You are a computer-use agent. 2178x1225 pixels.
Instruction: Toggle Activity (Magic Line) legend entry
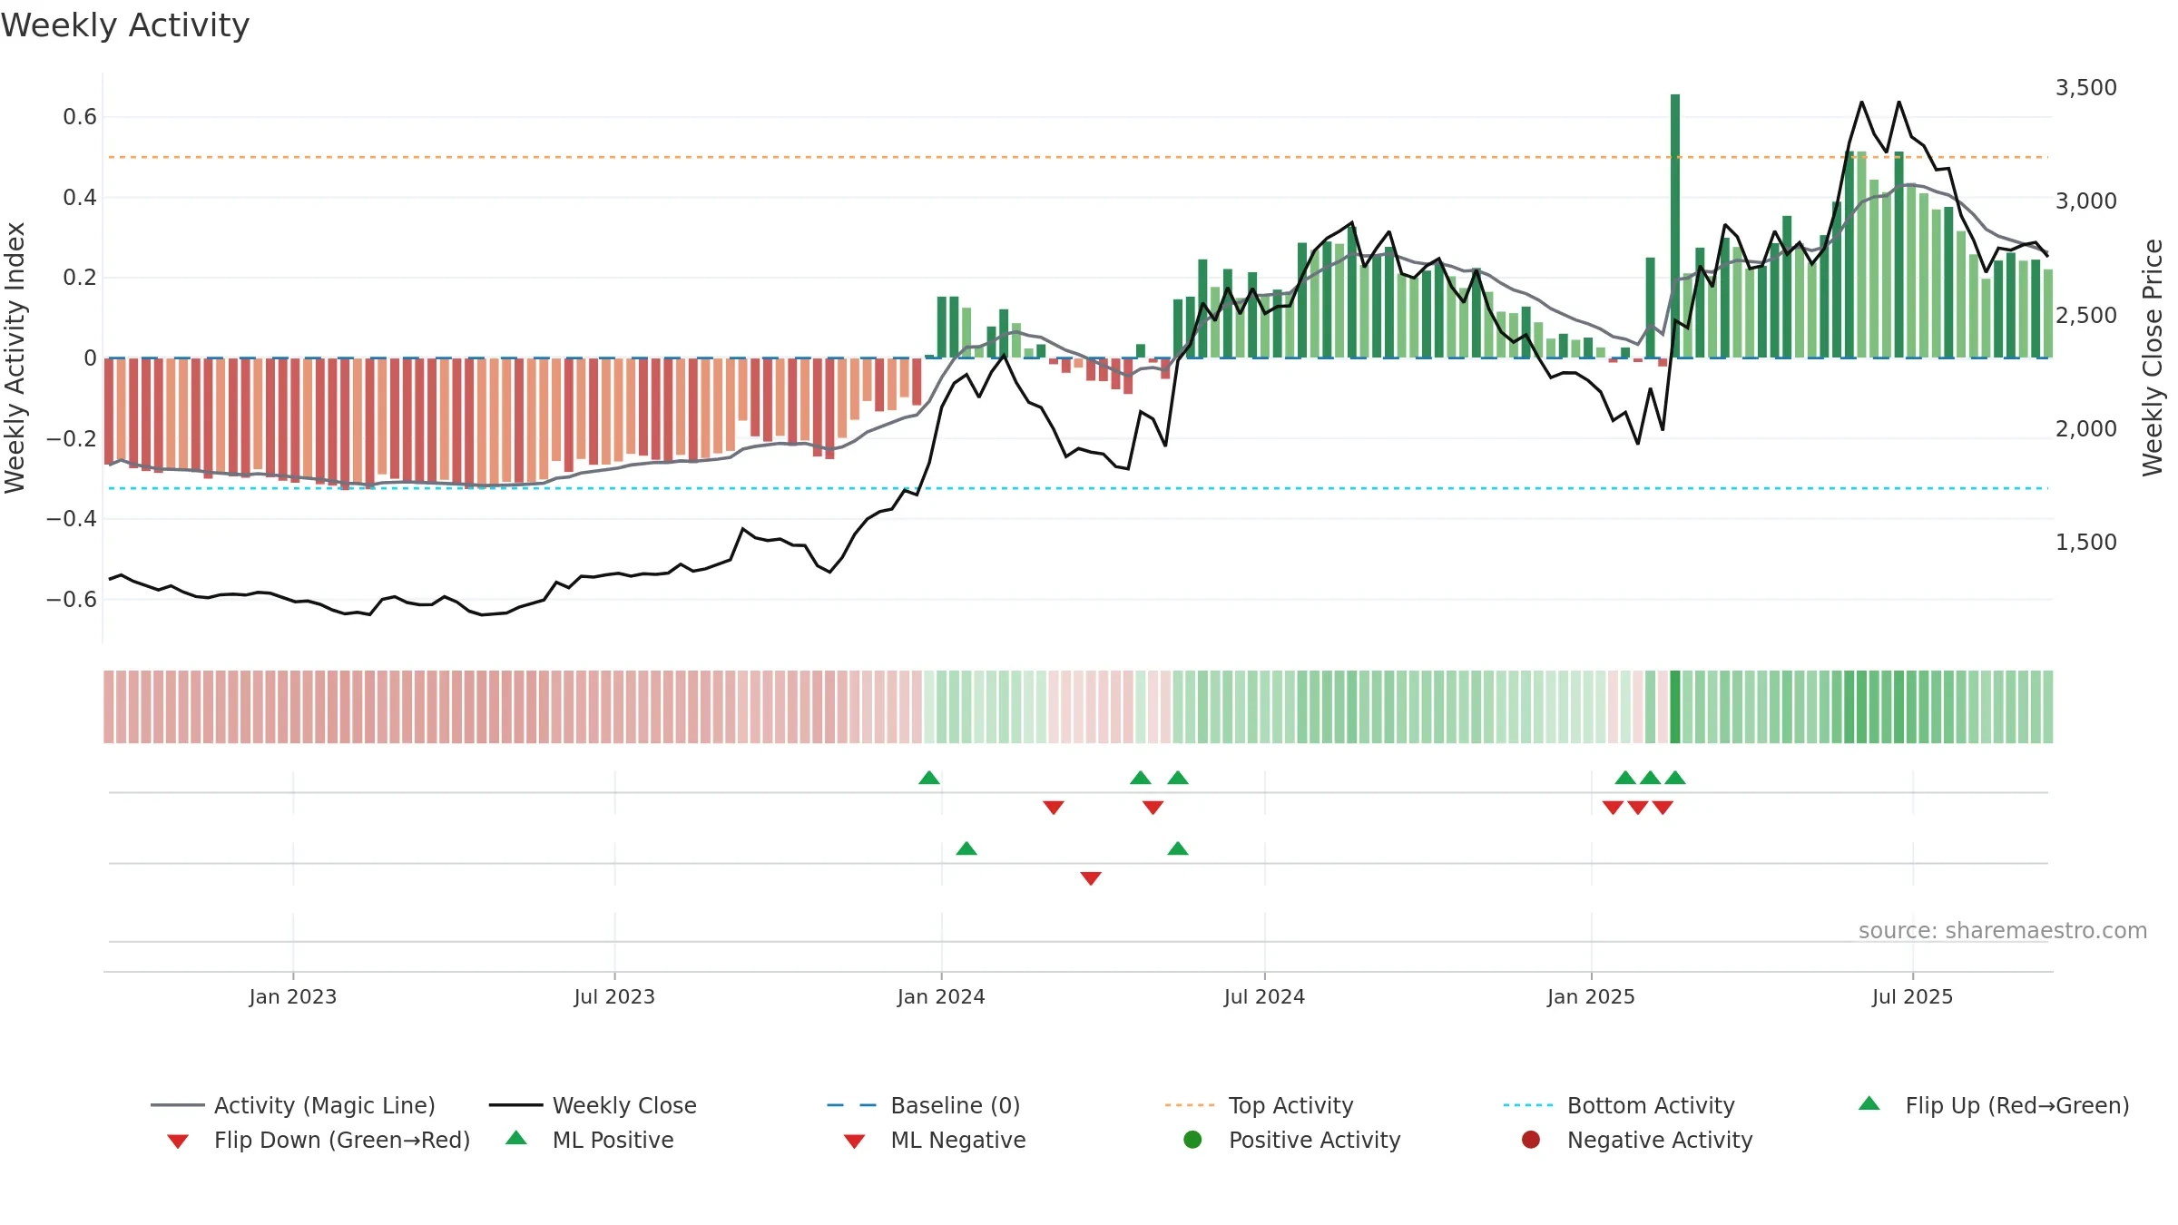[293, 1105]
